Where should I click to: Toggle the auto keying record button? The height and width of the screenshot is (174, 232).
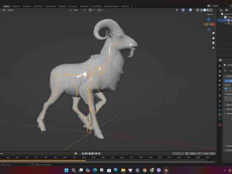pyautogui.click(x=76, y=154)
